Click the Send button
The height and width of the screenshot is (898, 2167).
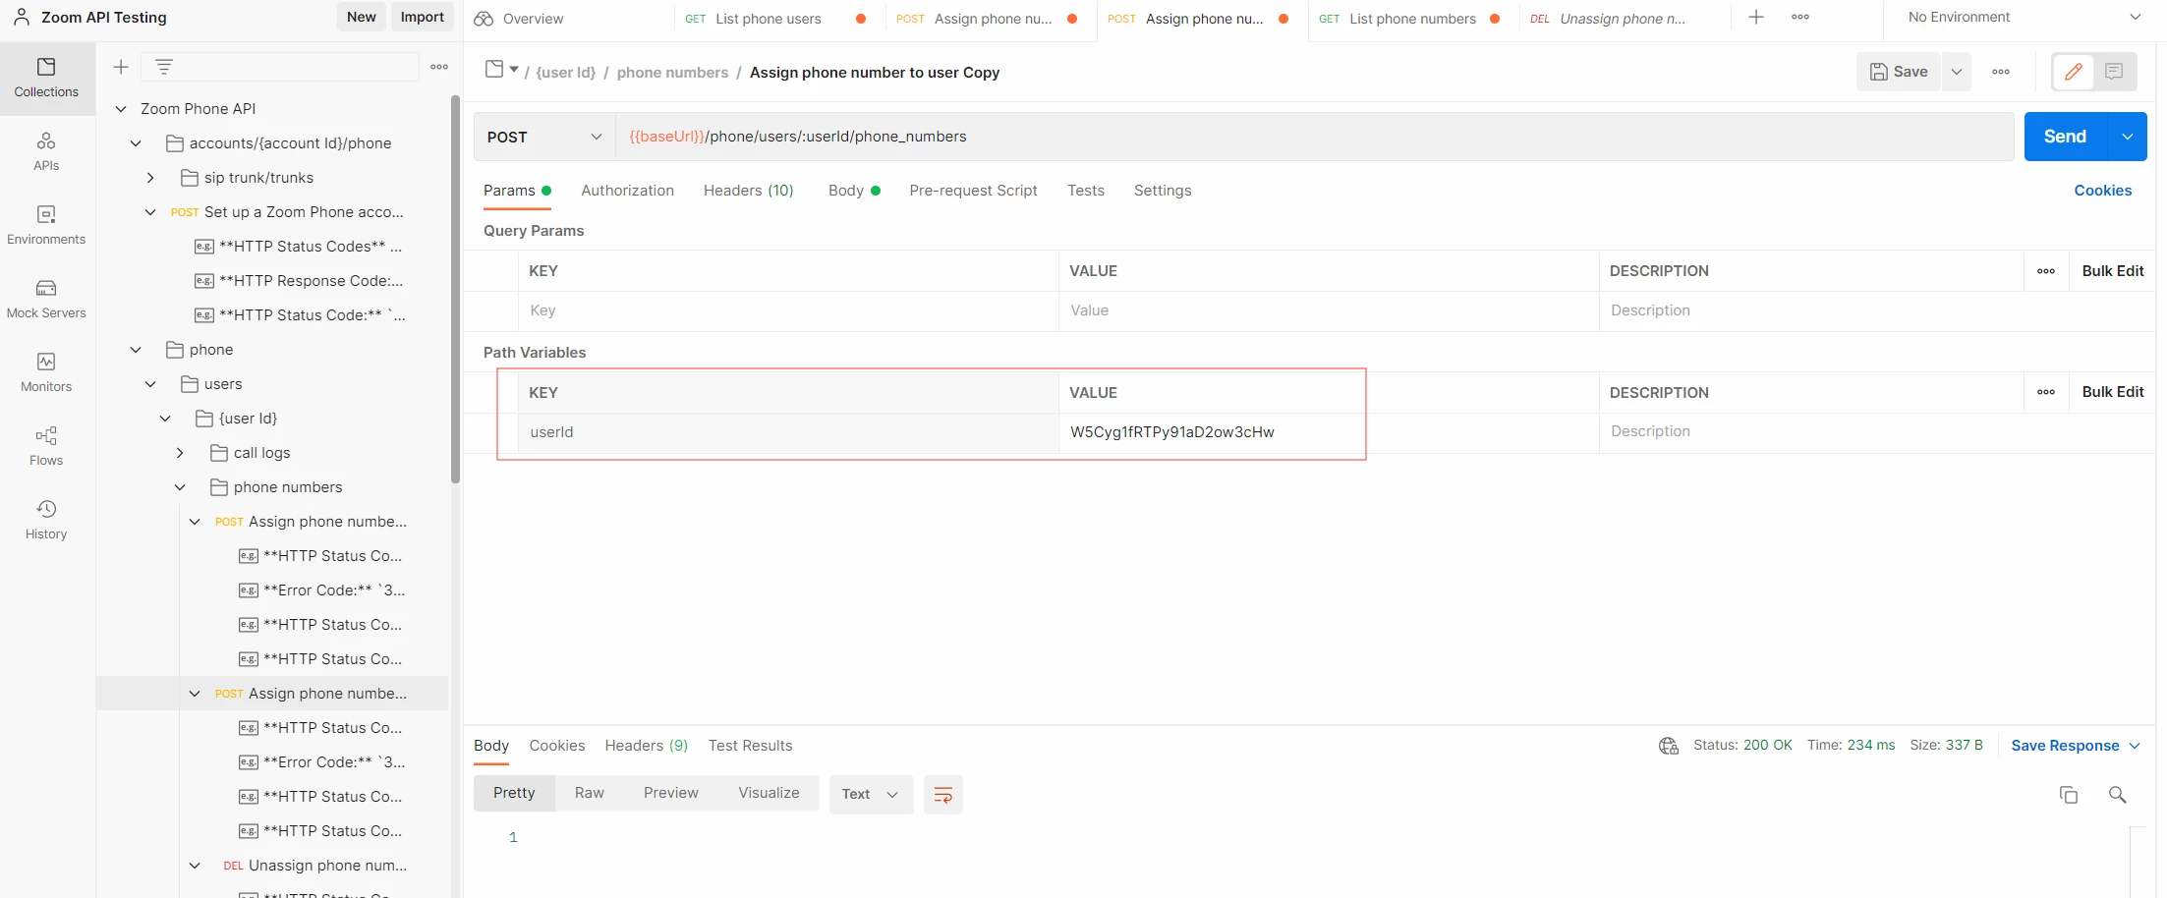pyautogui.click(x=2066, y=137)
